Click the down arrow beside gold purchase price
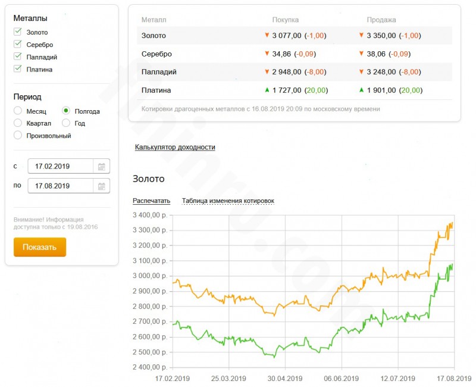Image resolution: width=476 pixels, height=387 pixels. tap(267, 35)
